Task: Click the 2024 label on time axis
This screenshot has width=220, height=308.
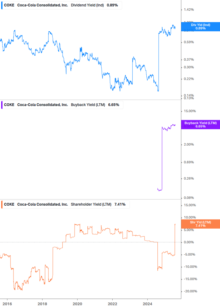Action: point(148,304)
